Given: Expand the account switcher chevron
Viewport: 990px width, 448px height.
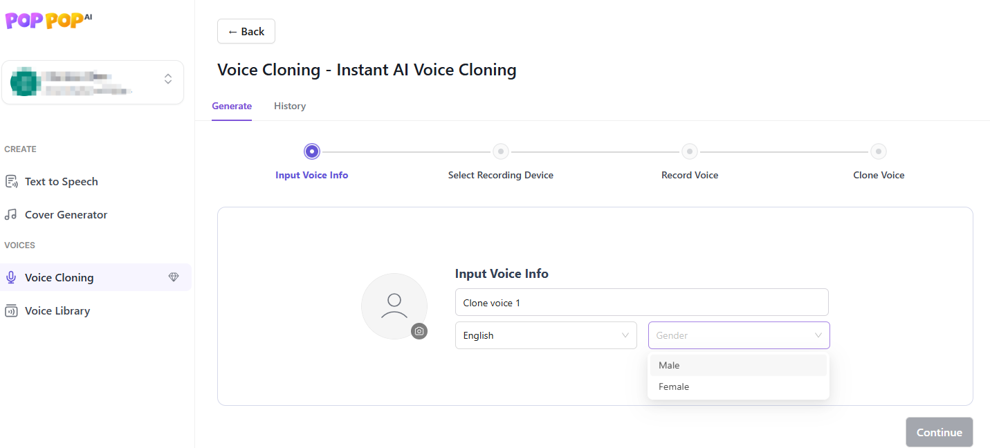Looking at the screenshot, I should click(168, 79).
